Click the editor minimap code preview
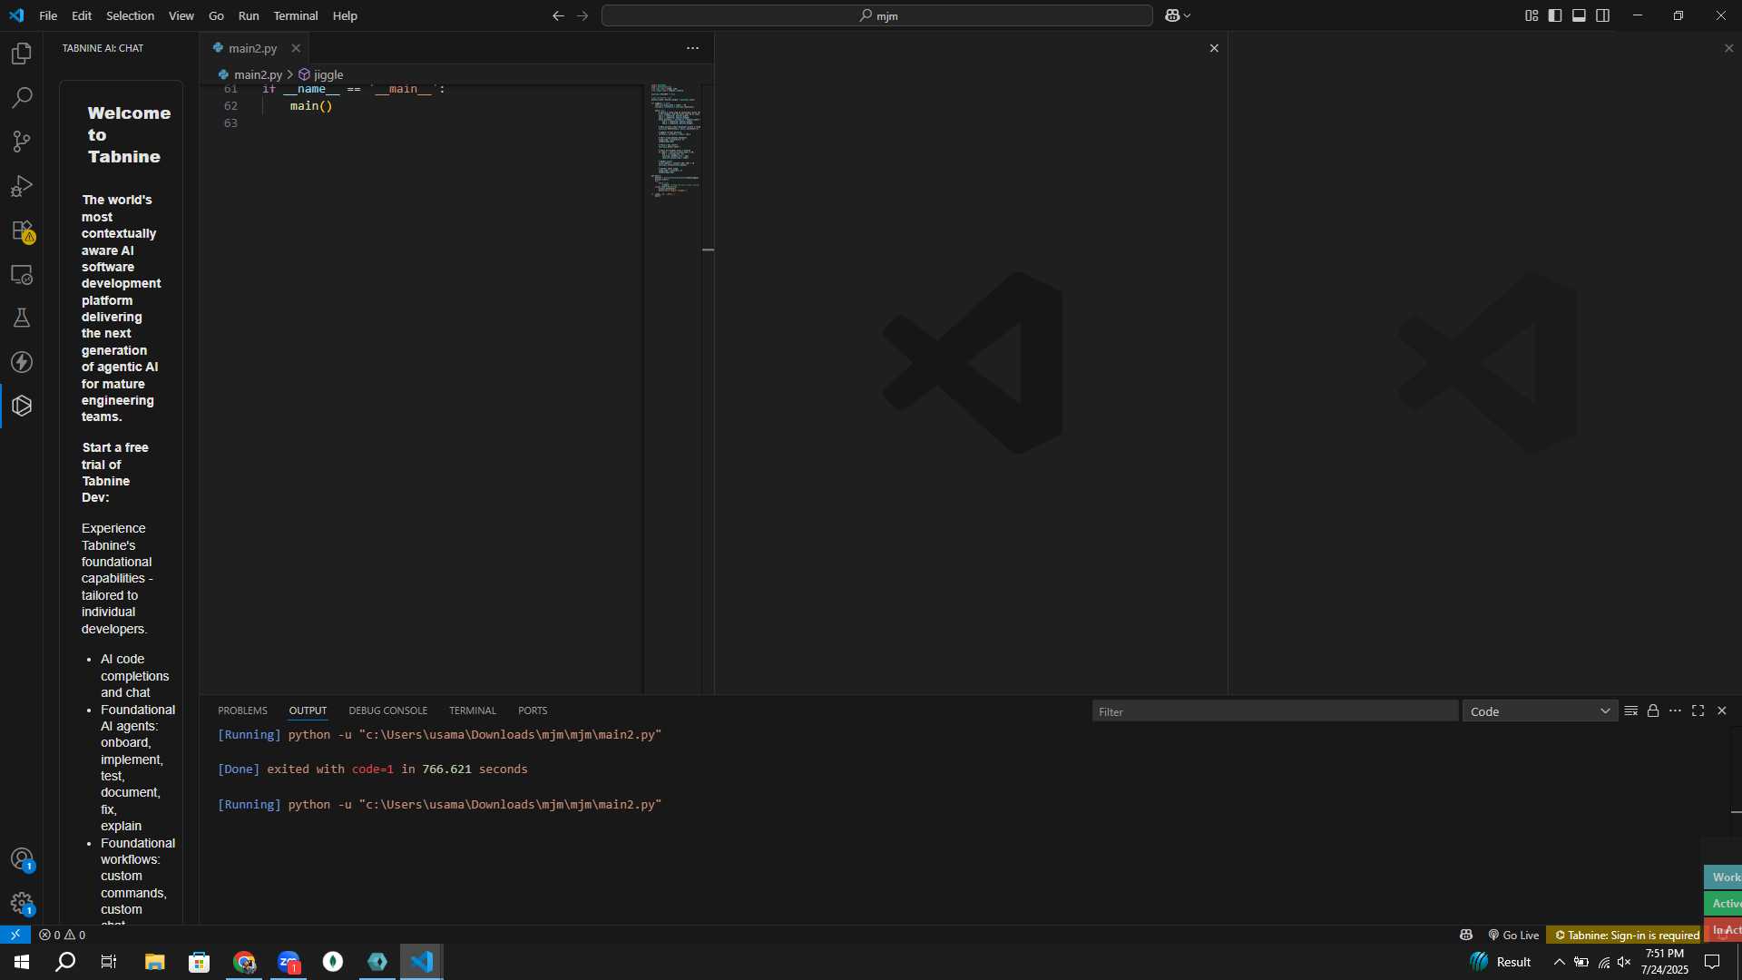The width and height of the screenshot is (1742, 980). [x=674, y=141]
